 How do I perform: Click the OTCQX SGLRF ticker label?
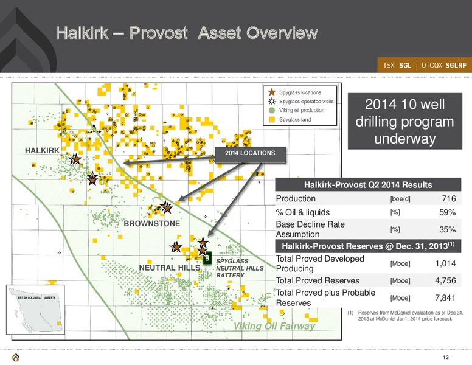(x=444, y=65)
